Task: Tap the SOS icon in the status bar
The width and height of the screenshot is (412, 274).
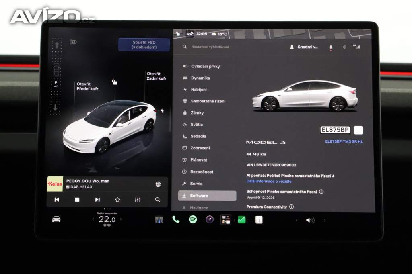Action: click(190, 34)
